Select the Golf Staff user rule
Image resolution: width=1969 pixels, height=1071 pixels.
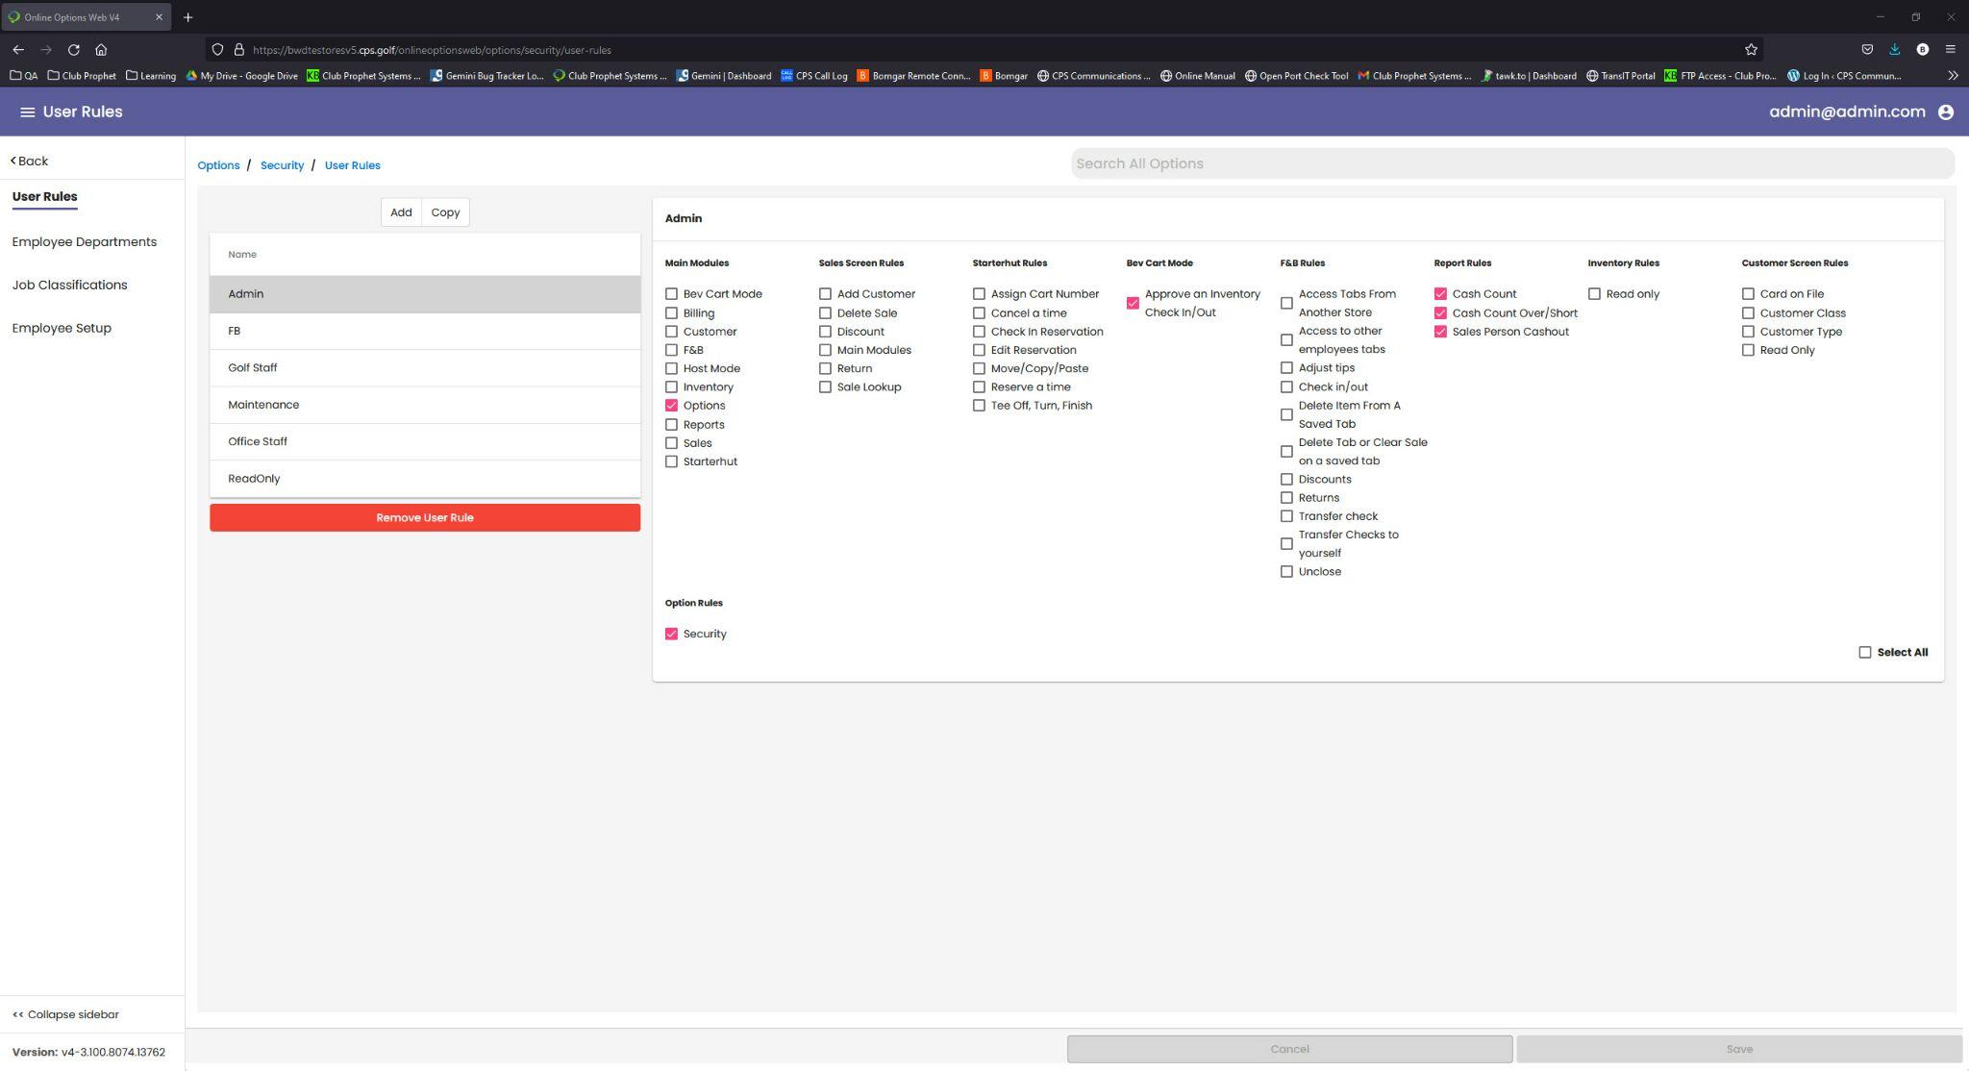[x=425, y=368]
